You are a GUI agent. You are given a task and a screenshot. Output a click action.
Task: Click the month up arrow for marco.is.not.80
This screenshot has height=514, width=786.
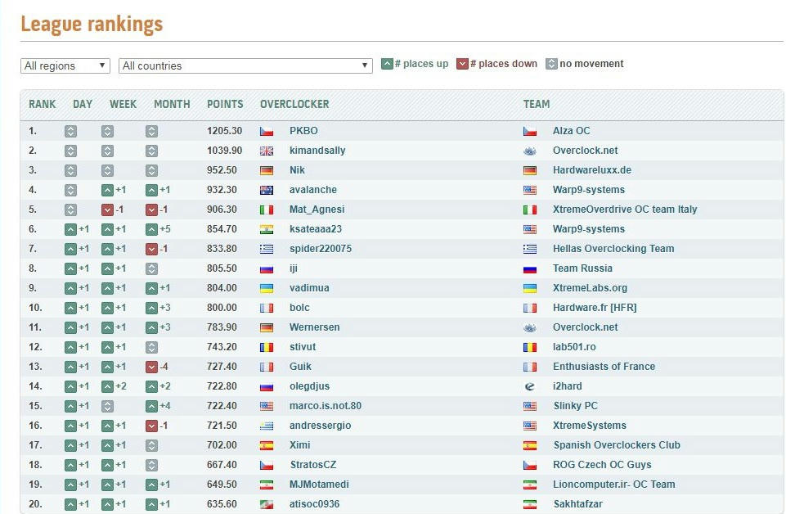(151, 406)
